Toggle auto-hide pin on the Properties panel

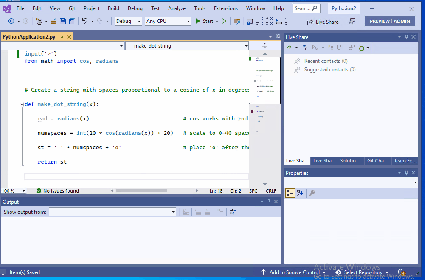click(x=406, y=173)
